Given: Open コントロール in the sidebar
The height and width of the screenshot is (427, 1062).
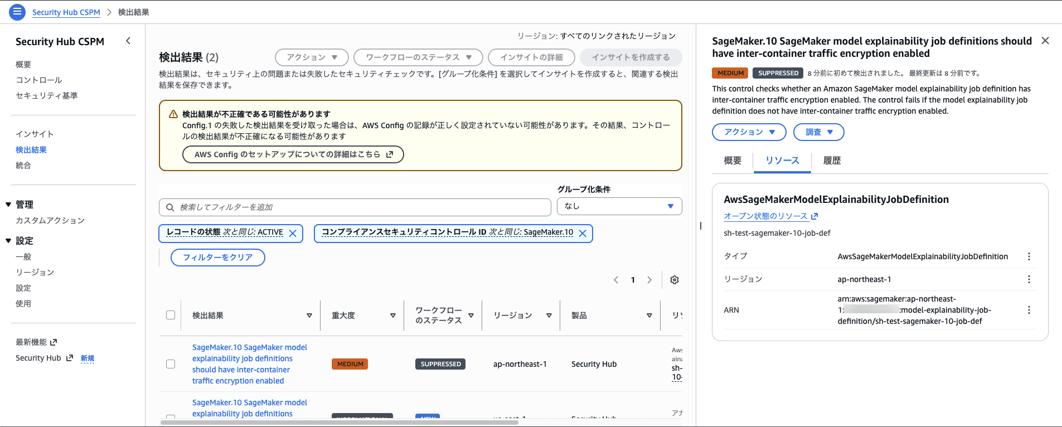Looking at the screenshot, I should tap(39, 80).
